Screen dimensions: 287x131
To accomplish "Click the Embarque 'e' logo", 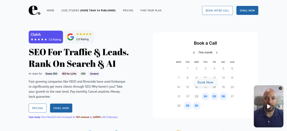I will [x=34, y=10].
